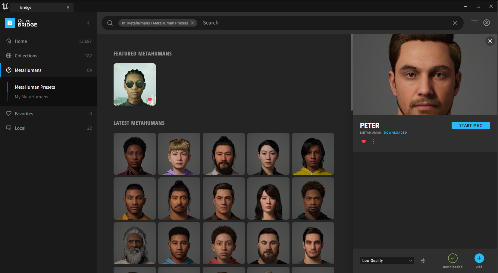The height and width of the screenshot is (273, 498).
Task: Close the Peter detail panel
Action: click(x=490, y=41)
